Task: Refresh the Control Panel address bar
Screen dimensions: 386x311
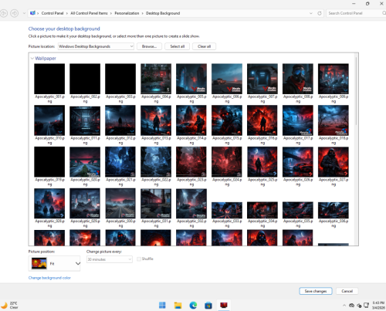Action: (x=320, y=13)
